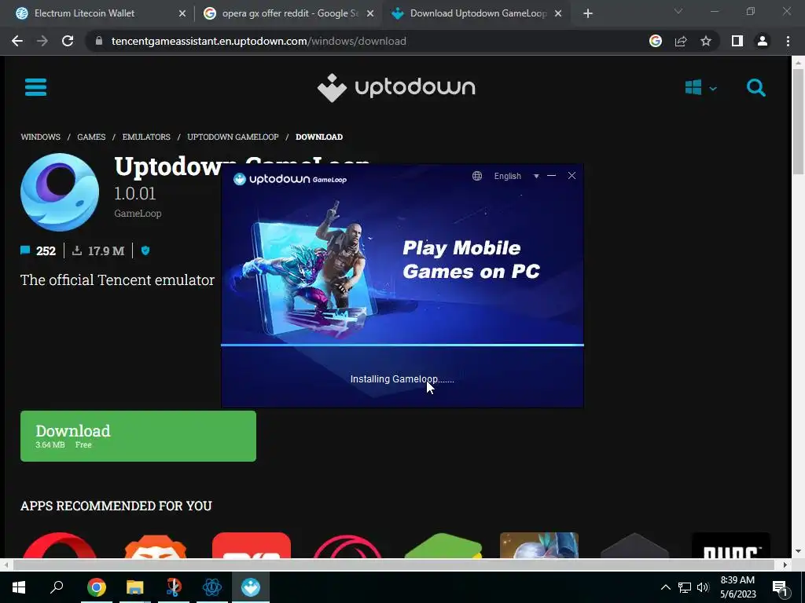Go forward in browser
This screenshot has width=805, height=603.
pos(42,41)
